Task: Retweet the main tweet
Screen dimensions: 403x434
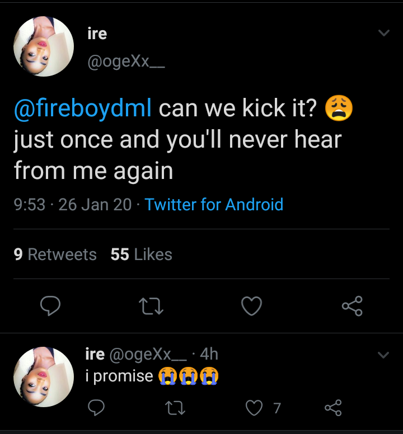Action: pos(151,306)
